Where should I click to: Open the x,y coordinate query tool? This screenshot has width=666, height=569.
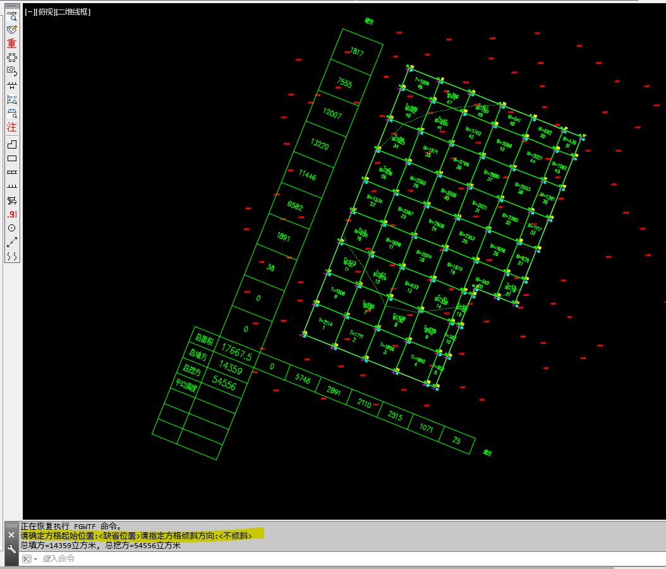12,99
